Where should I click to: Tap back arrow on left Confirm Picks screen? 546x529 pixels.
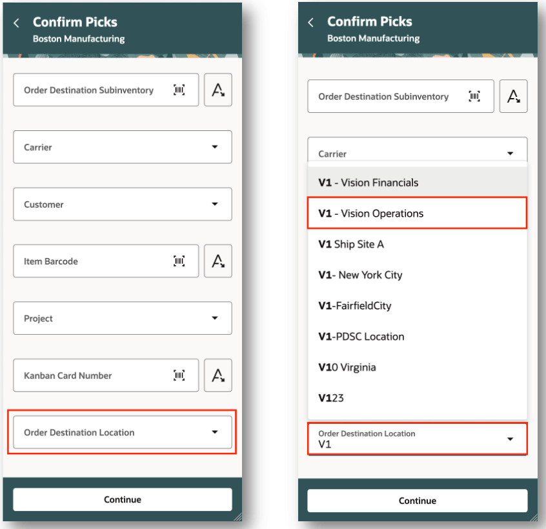[16, 23]
